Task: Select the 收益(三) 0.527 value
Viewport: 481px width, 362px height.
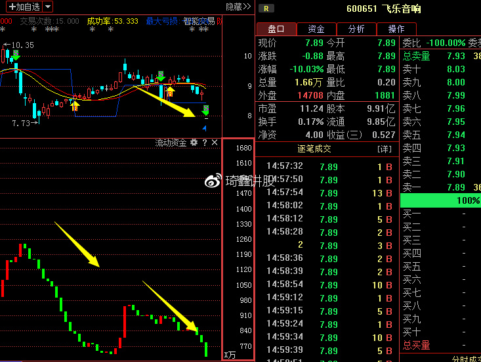Action: 384,135
